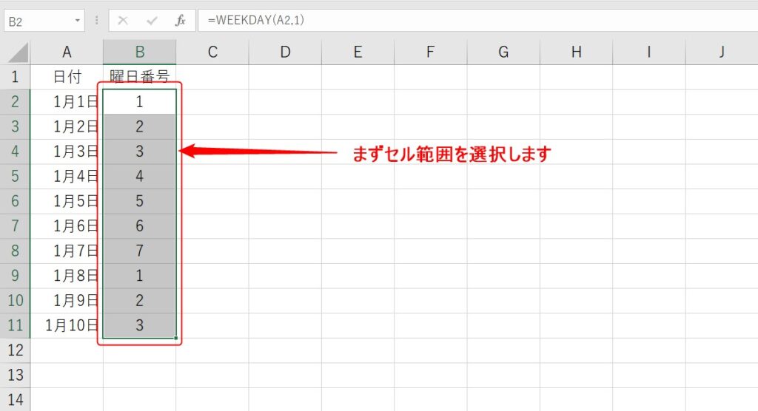758x411 pixels.
Task: Click empty cell C2
Action: tap(212, 101)
